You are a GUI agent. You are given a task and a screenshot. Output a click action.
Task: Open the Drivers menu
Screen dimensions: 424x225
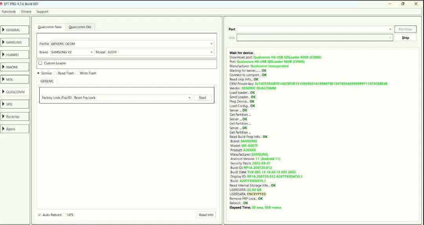click(x=26, y=12)
